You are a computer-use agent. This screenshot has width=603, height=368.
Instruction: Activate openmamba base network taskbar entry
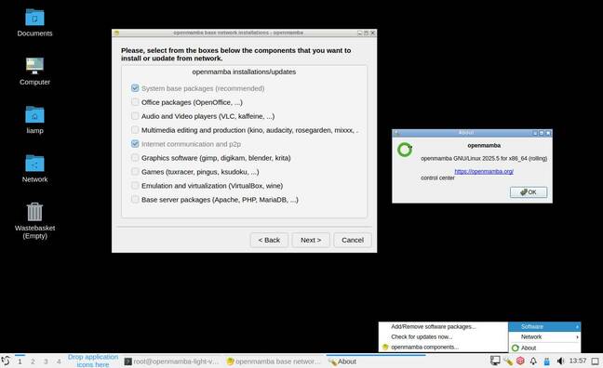pyautogui.click(x=274, y=361)
